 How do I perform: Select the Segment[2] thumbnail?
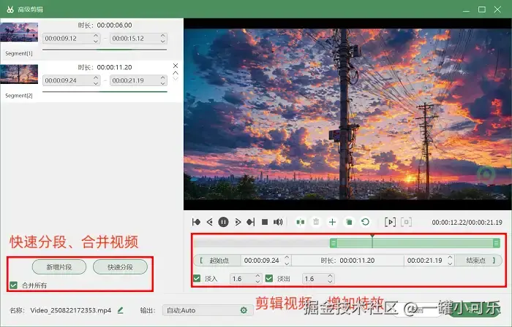(x=19, y=74)
